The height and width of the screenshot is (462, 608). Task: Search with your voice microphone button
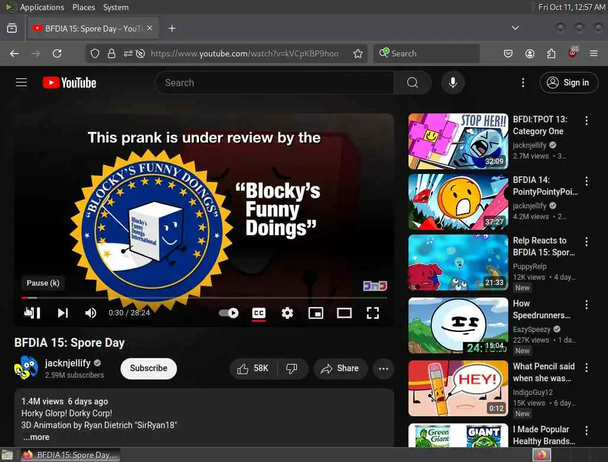pos(452,83)
